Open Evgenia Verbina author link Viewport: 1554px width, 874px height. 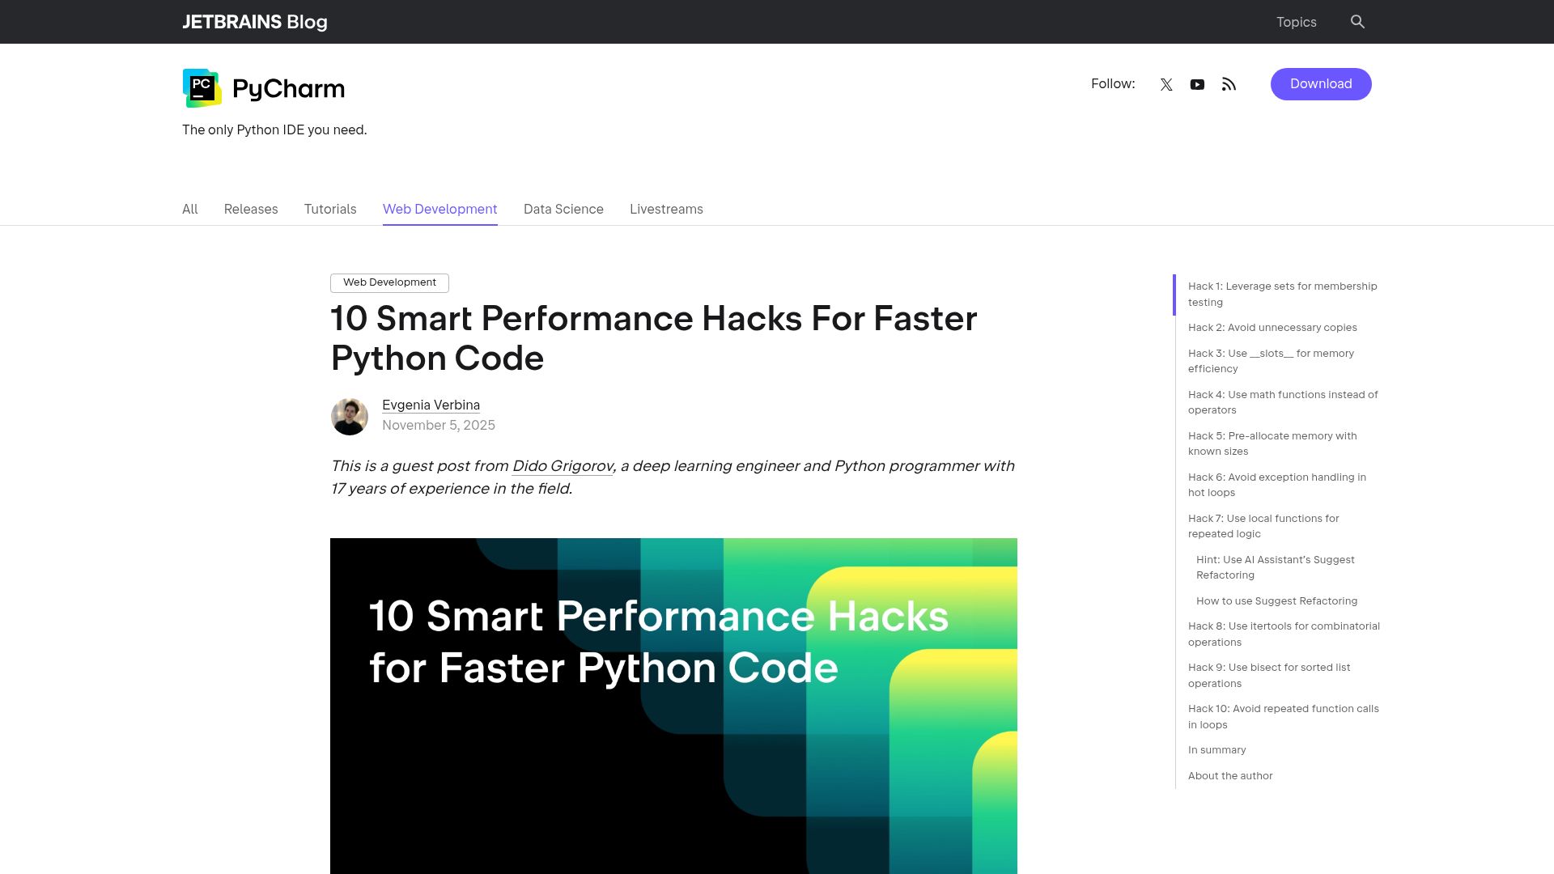[x=431, y=405]
